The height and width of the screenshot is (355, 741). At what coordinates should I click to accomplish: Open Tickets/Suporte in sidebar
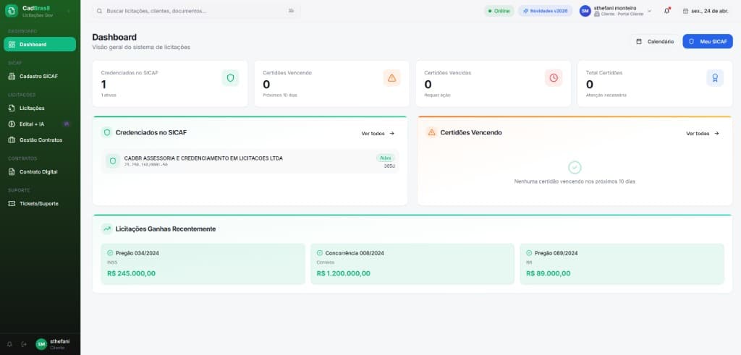40,203
